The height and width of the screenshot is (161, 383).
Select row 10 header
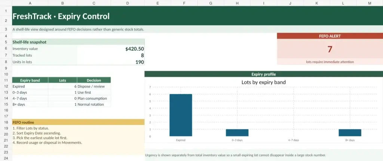[6, 74]
